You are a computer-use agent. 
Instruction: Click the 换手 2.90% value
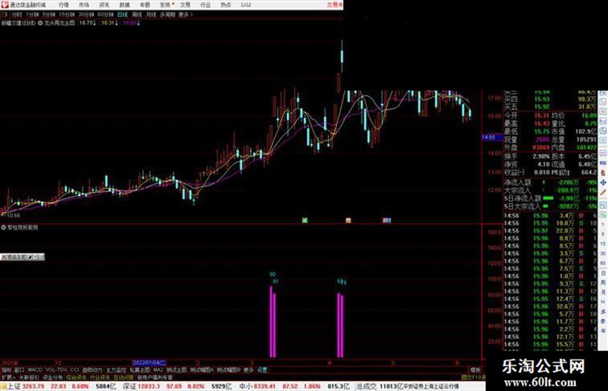(541, 157)
